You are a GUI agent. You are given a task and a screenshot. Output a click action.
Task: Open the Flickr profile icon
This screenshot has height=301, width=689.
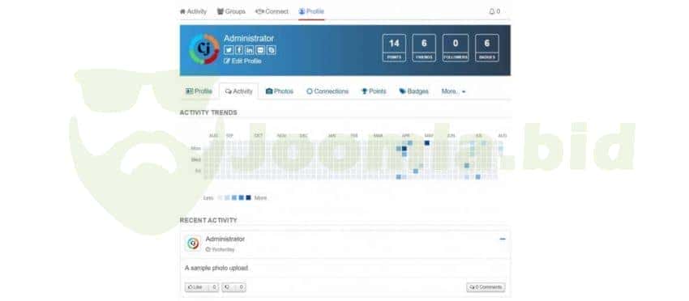[x=260, y=50]
